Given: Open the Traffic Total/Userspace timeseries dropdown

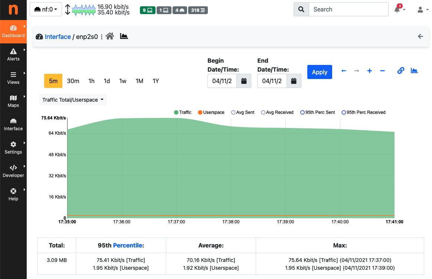Looking at the screenshot, I should click(73, 100).
